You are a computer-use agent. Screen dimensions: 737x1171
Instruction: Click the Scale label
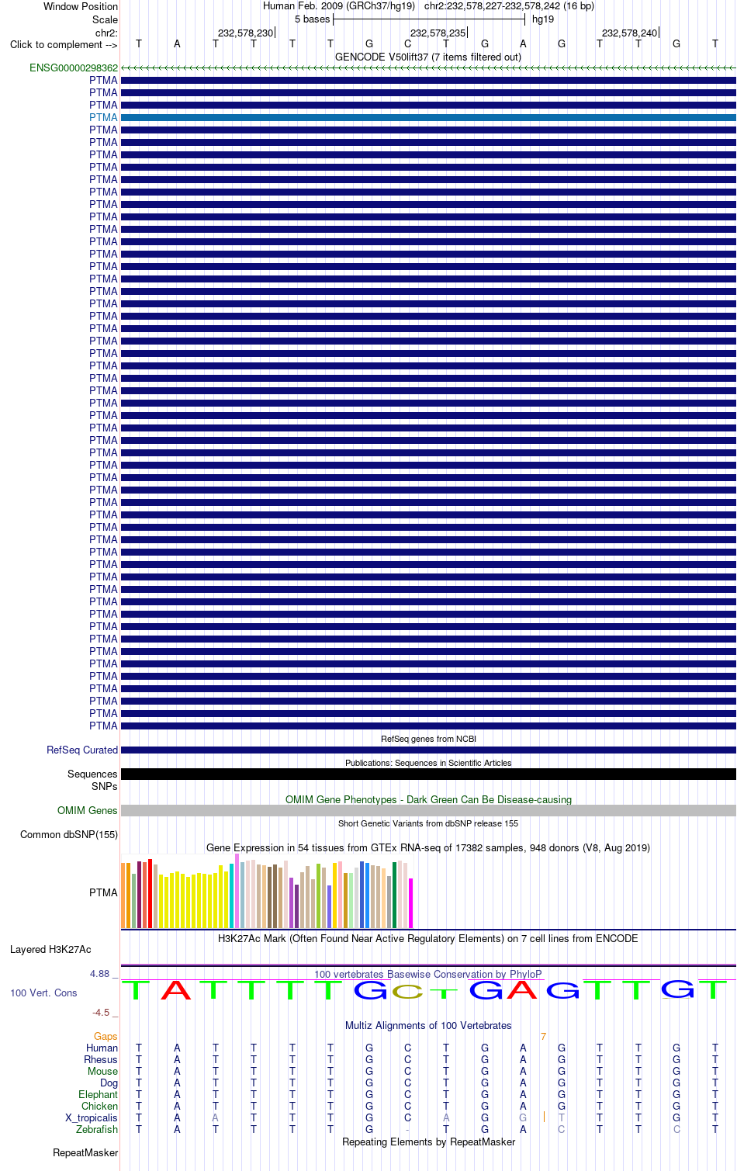pos(105,19)
